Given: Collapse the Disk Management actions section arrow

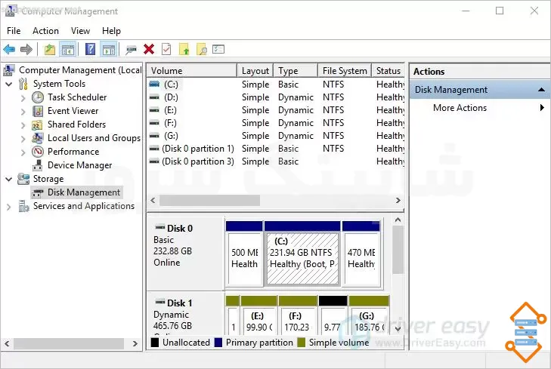Looking at the screenshot, I should pyautogui.click(x=541, y=90).
